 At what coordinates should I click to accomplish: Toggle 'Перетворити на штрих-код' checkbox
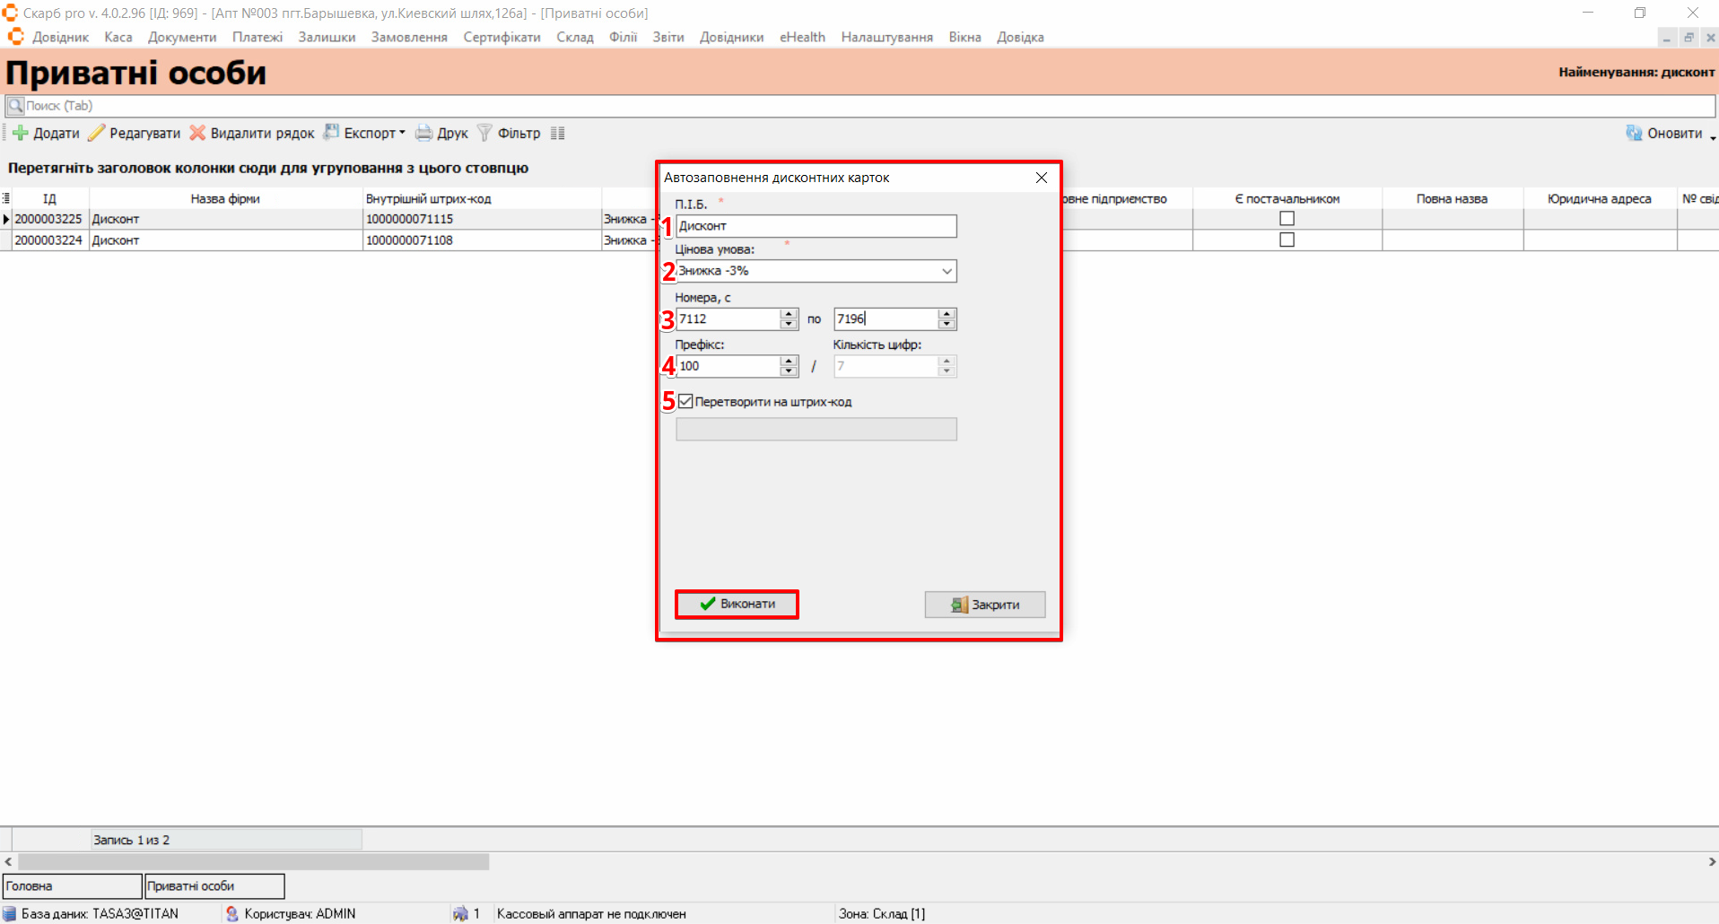(686, 402)
